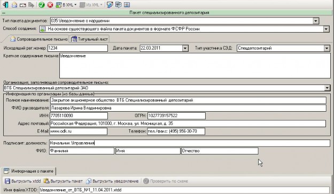Click the white label toolbar icon

coord(23,5)
